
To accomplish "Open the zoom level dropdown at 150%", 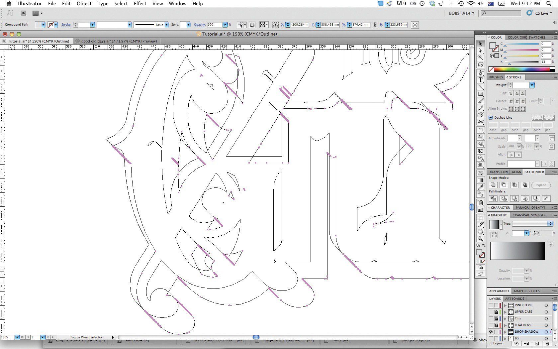I will (x=17, y=337).
